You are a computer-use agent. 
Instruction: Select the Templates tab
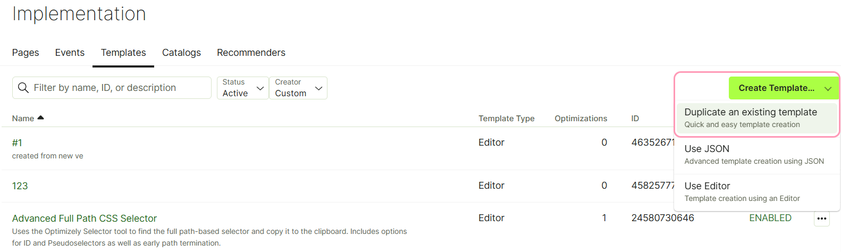[x=123, y=53]
